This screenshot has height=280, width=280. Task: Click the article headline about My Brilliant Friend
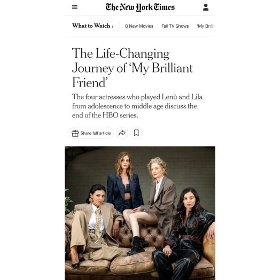pyautogui.click(x=133, y=68)
